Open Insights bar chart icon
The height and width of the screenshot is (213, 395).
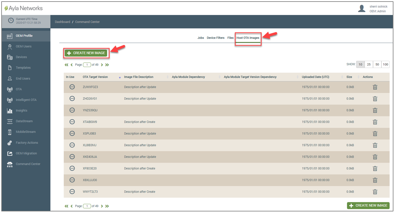(10, 111)
